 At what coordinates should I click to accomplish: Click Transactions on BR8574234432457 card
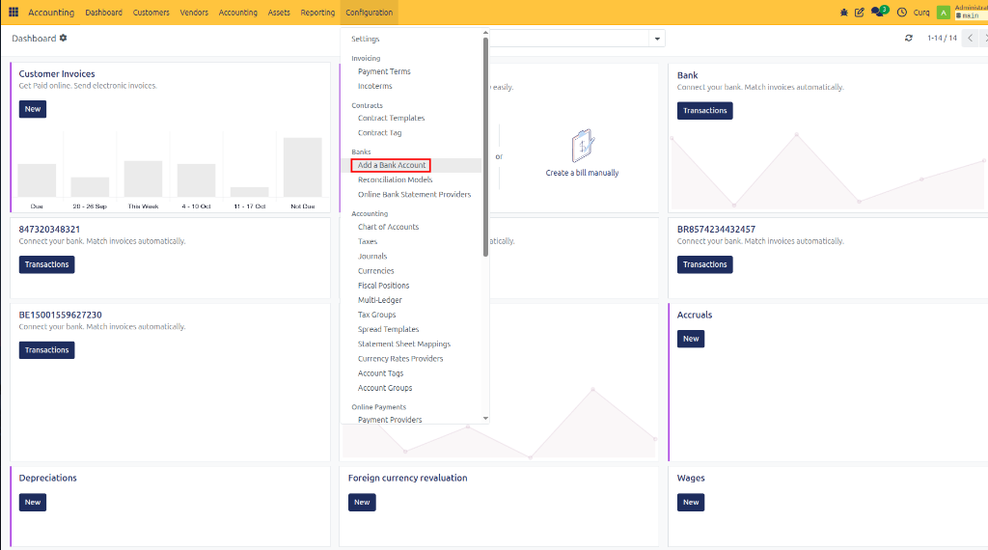(704, 264)
